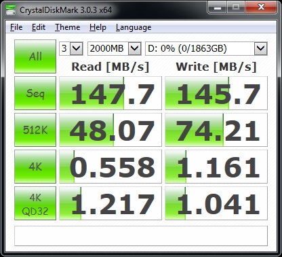The width and height of the screenshot is (282, 257).
Task: Expand the drive selection dropdown D:
Action: [261, 48]
